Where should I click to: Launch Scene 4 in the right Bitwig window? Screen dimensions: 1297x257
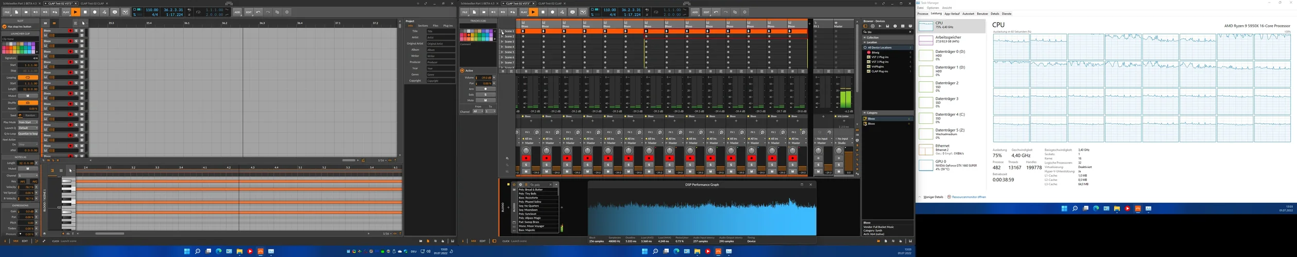point(503,47)
